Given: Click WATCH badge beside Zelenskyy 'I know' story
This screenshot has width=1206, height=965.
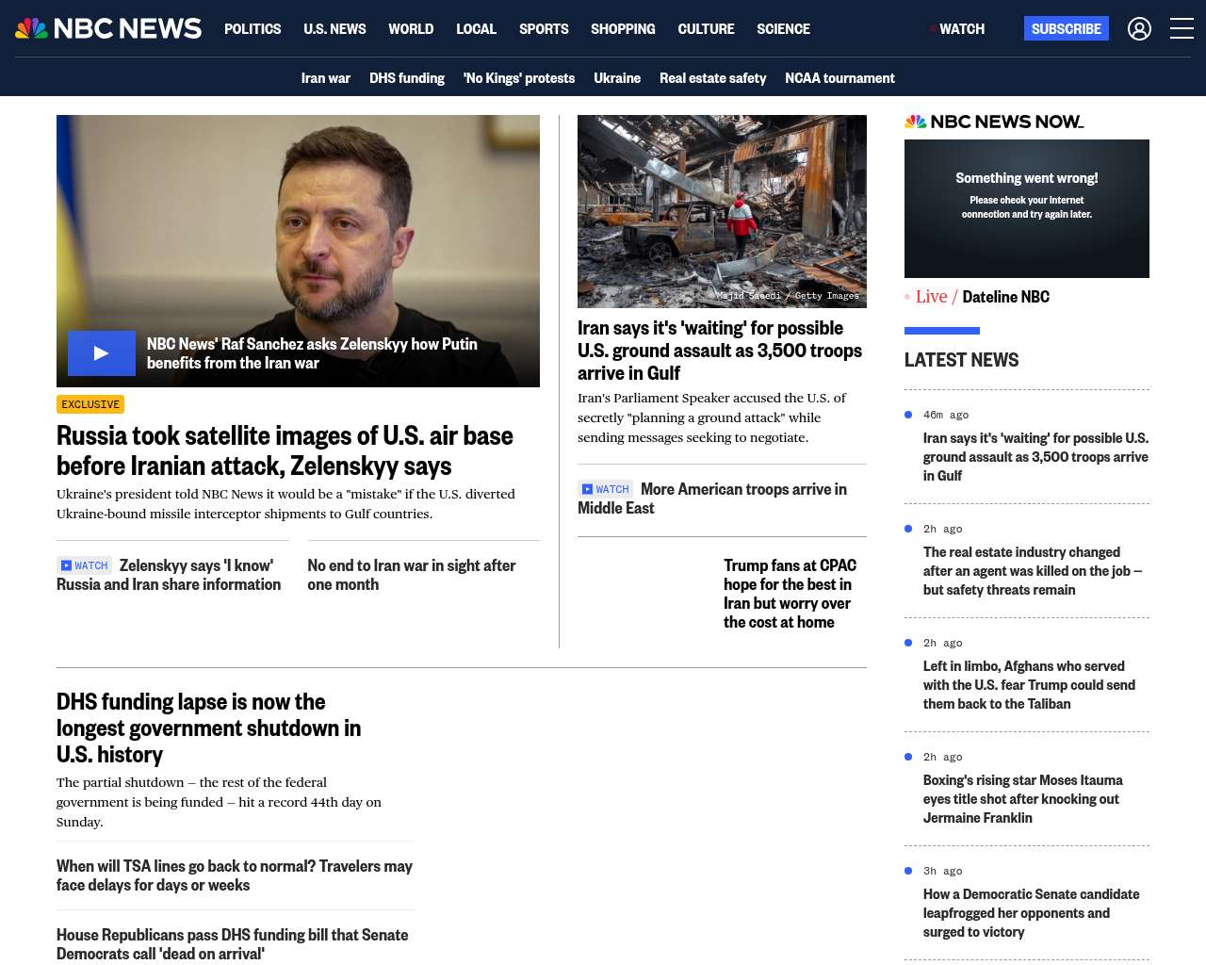Looking at the screenshot, I should click(x=85, y=565).
